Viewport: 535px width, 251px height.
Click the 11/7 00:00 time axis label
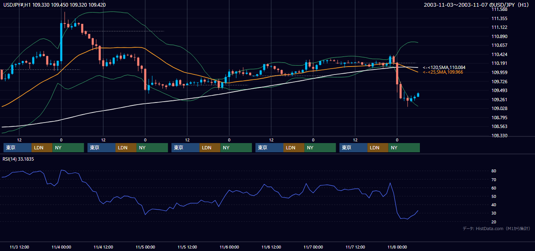pyautogui.click(x=313, y=247)
